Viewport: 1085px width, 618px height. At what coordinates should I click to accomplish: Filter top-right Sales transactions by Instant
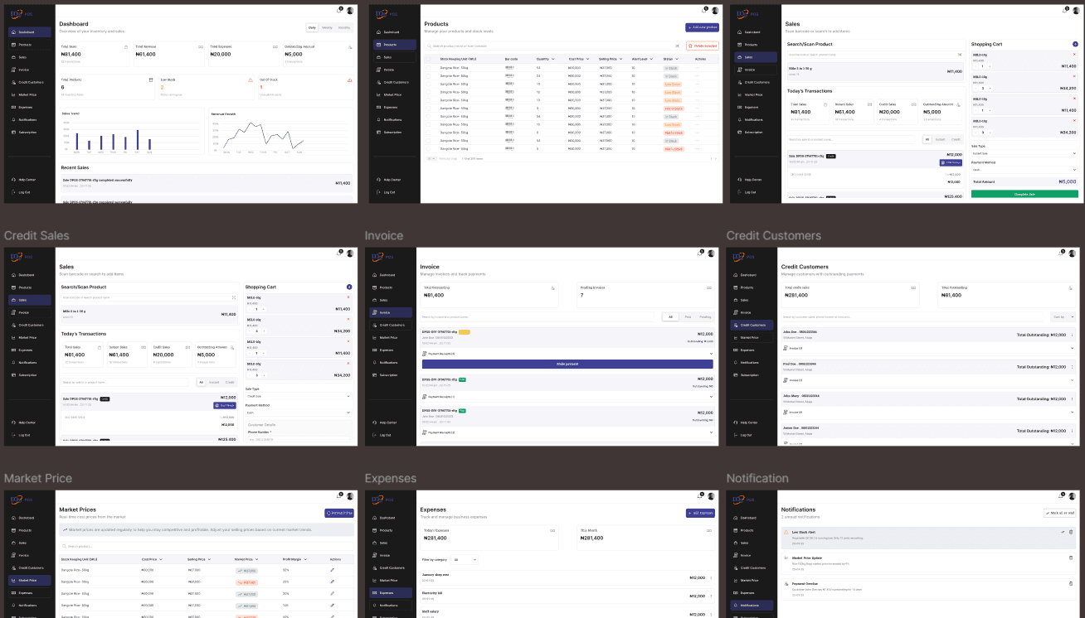click(x=940, y=139)
